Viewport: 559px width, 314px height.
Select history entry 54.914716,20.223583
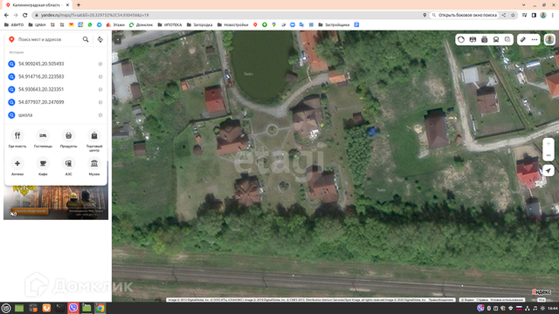[x=55, y=77]
